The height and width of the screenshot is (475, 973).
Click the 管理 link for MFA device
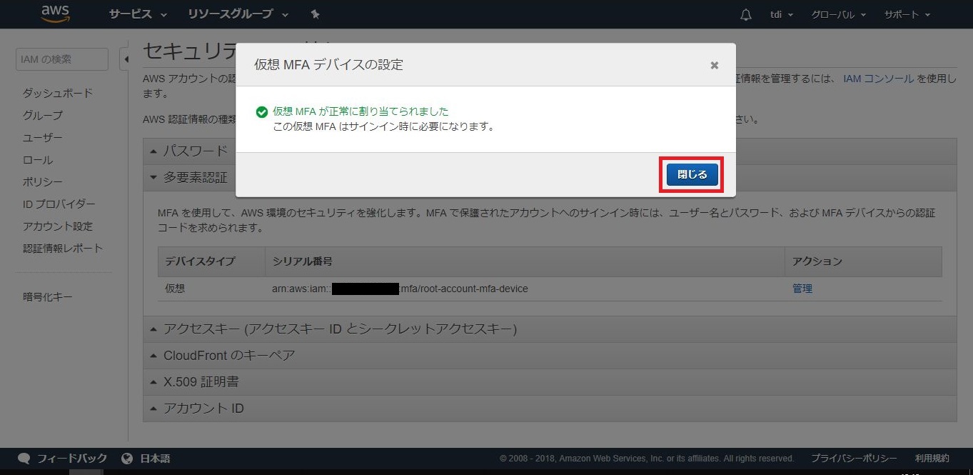pos(802,289)
